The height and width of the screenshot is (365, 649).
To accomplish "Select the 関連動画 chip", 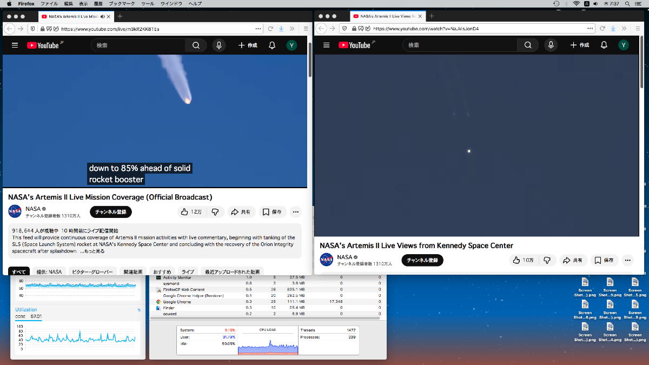I will [133, 271].
